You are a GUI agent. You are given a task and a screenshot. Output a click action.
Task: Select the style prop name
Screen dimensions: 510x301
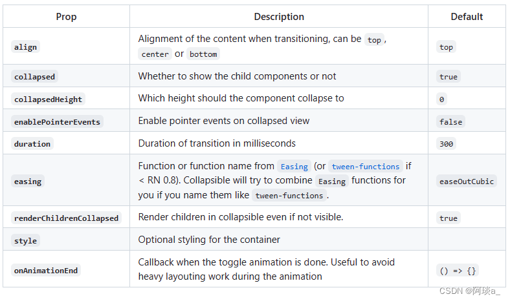[x=25, y=241]
